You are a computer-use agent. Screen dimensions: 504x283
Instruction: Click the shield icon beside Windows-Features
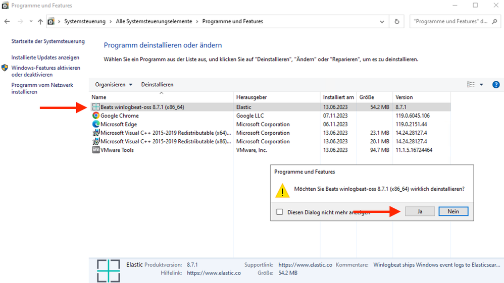(5, 68)
